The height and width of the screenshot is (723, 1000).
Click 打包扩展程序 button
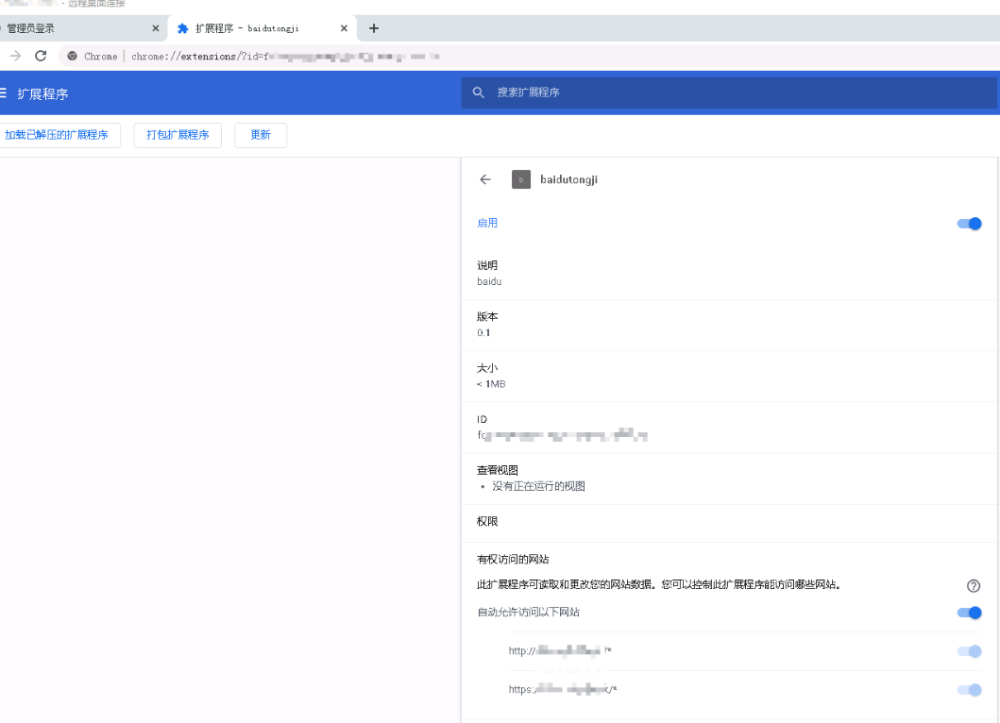178,135
